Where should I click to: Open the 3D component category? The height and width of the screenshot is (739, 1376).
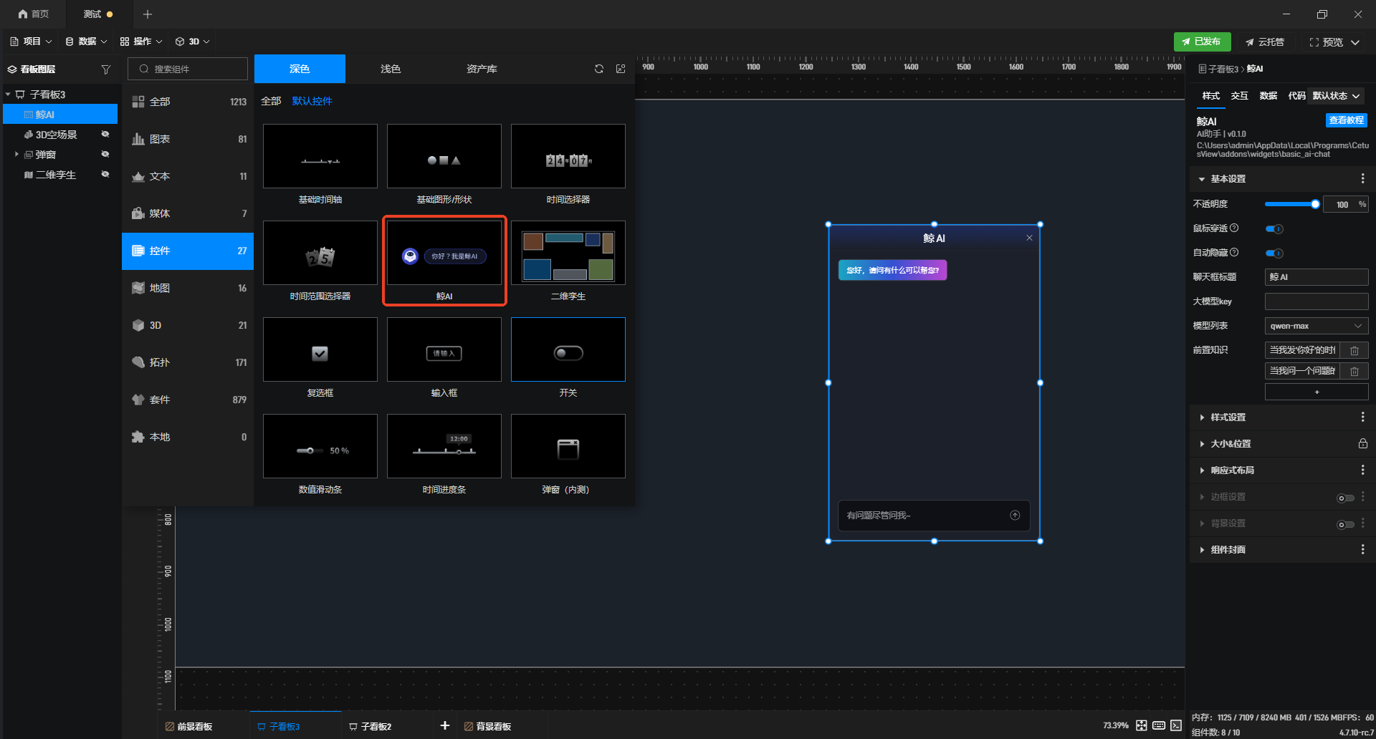188,325
